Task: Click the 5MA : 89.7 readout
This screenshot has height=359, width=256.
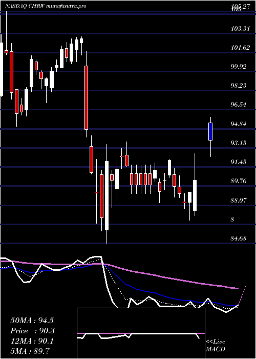Action: (30, 351)
